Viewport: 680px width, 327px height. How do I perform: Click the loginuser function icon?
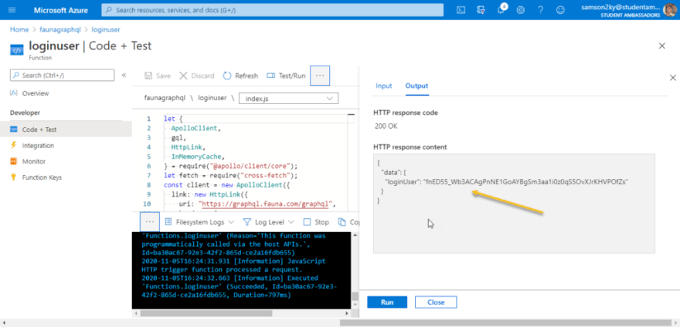click(x=17, y=50)
